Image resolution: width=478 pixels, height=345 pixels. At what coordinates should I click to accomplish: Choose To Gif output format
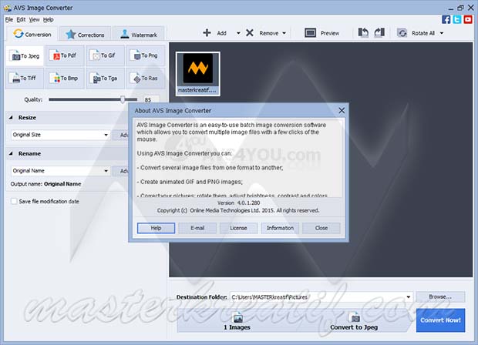coord(105,55)
